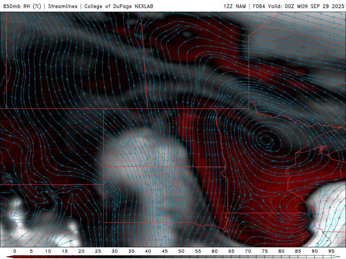Click the 15 value on the color scale
The width and height of the screenshot is (346, 259).
[64, 251]
